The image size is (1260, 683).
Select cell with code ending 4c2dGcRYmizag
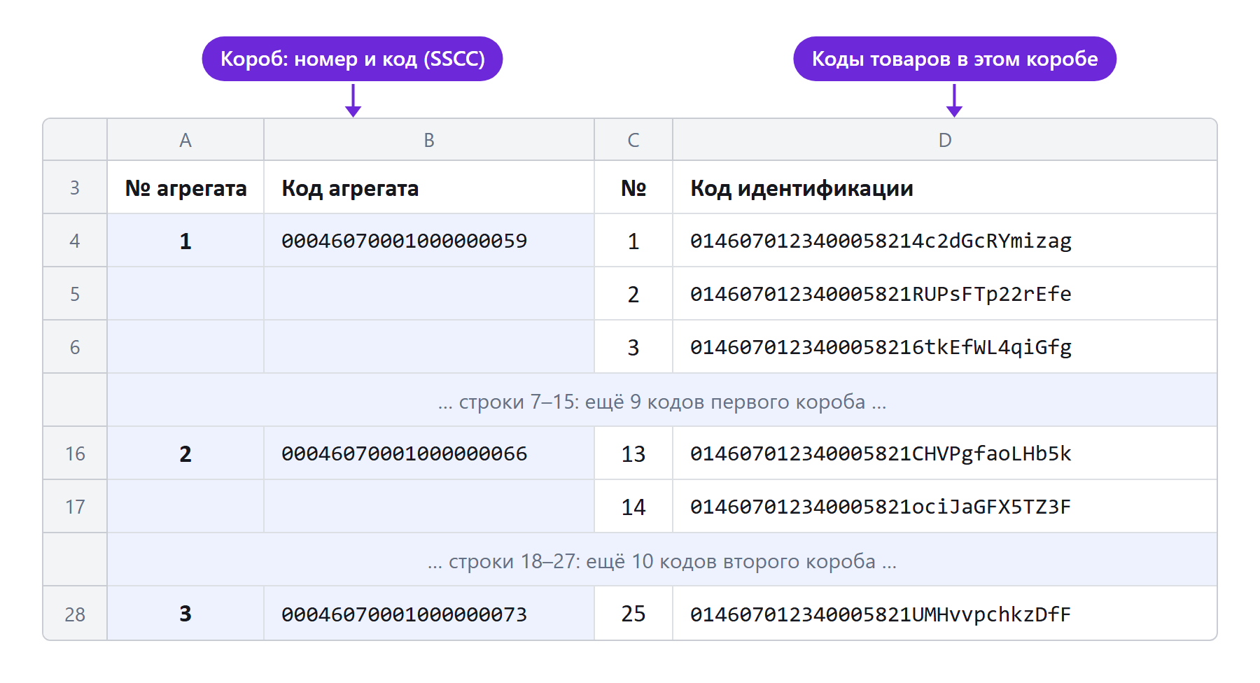945,241
